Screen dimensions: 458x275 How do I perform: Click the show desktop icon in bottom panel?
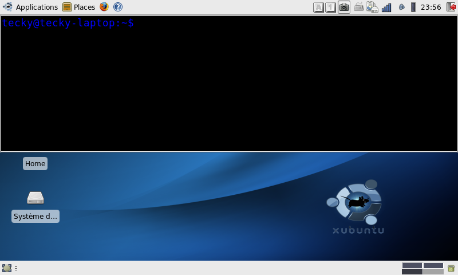tap(7, 268)
